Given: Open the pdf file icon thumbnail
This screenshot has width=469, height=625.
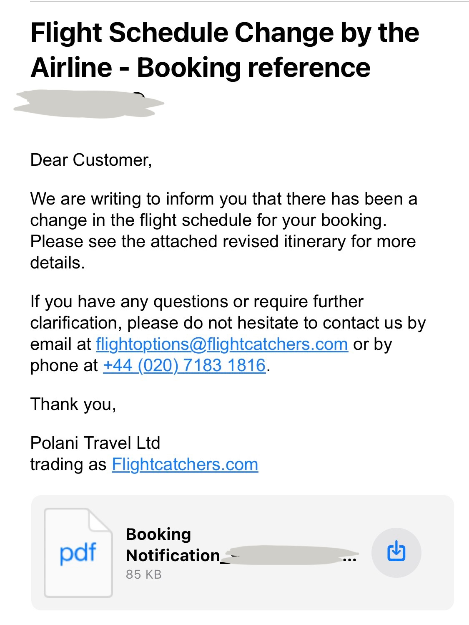Looking at the screenshot, I should tap(78, 552).
